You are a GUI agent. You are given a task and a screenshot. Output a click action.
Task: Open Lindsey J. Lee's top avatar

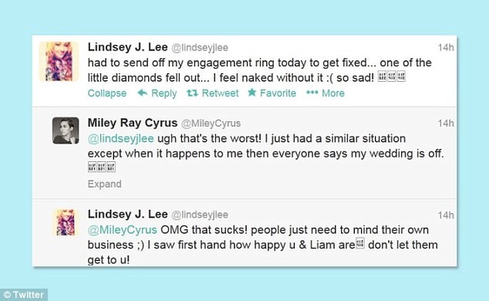pos(59,62)
